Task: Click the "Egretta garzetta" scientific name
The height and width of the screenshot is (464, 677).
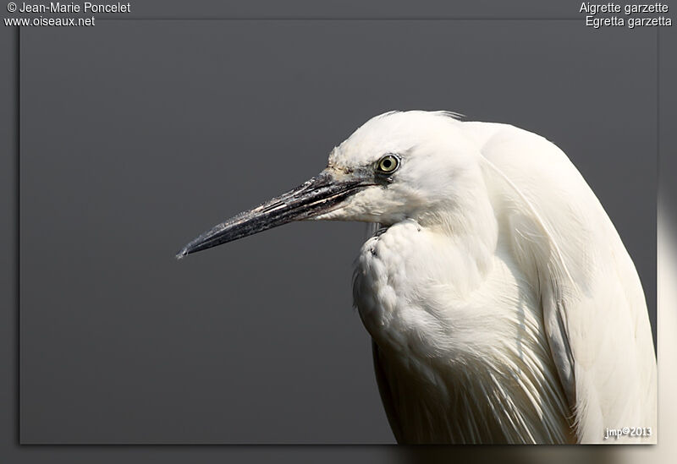Action: [x=628, y=21]
